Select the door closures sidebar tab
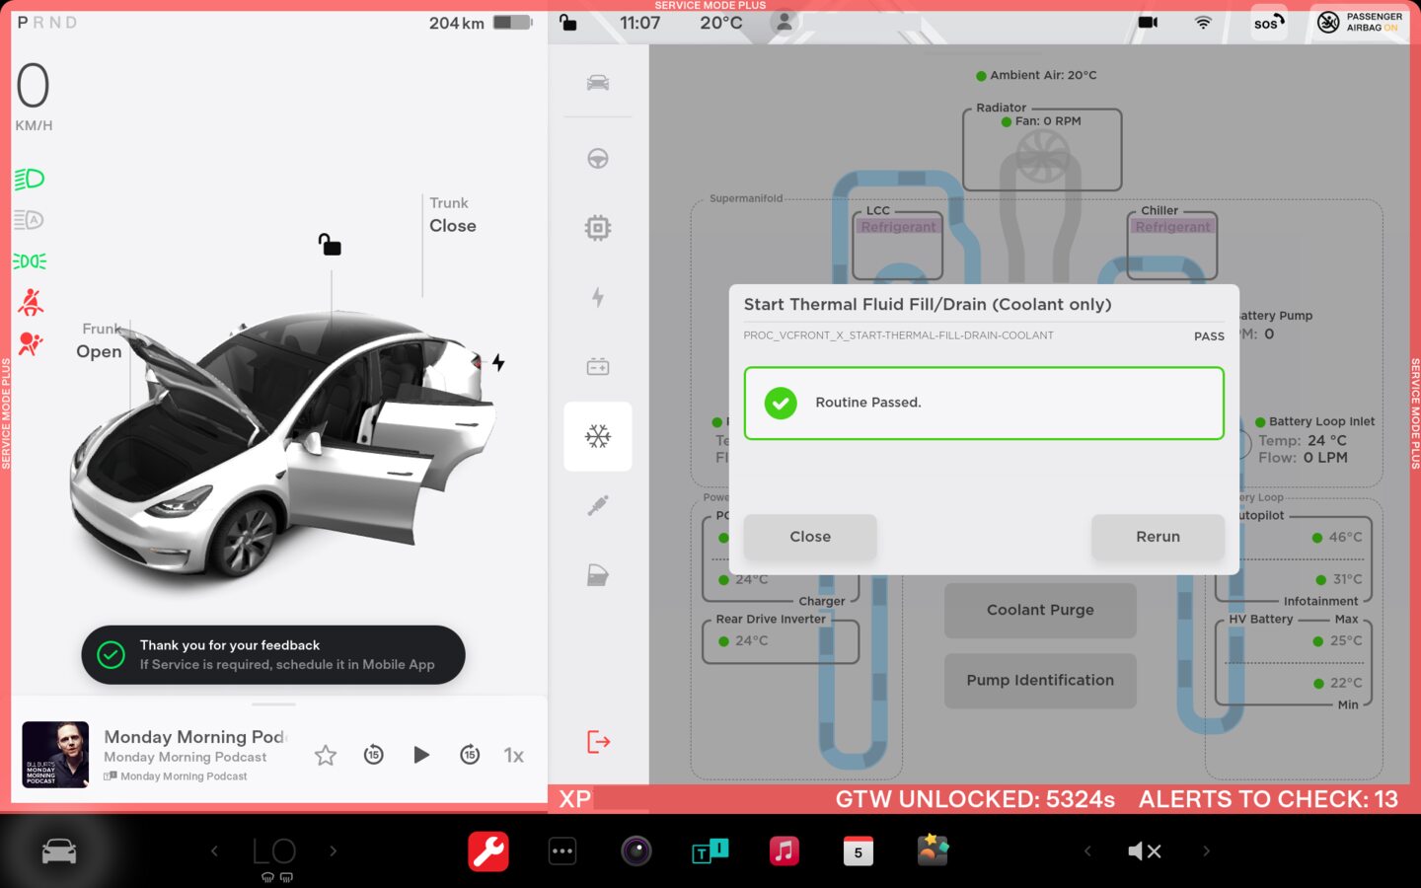Image resolution: width=1421 pixels, height=888 pixels. pyautogui.click(x=597, y=575)
